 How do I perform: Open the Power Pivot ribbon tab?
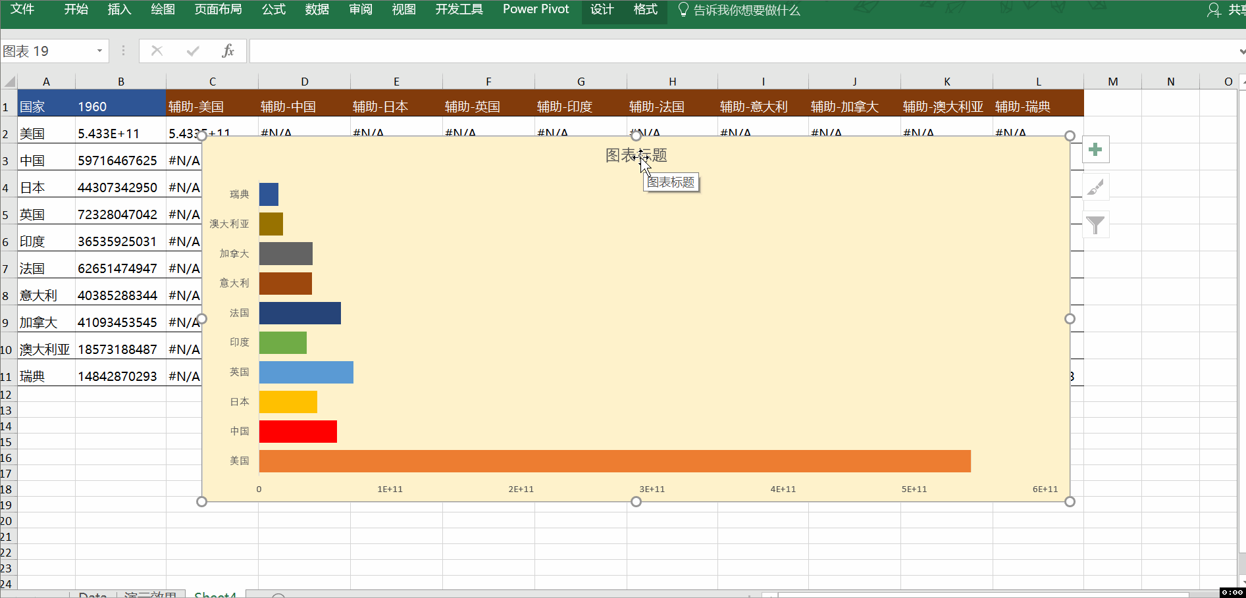(535, 10)
